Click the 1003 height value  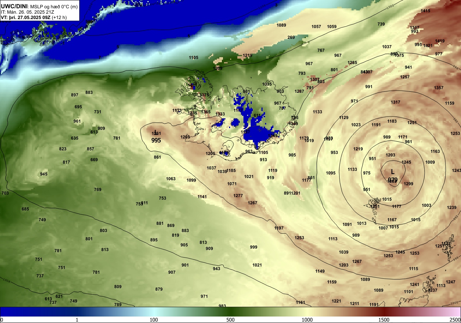[x=426, y=205]
